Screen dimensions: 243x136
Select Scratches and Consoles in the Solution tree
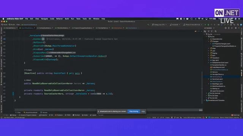(x=216, y=100)
